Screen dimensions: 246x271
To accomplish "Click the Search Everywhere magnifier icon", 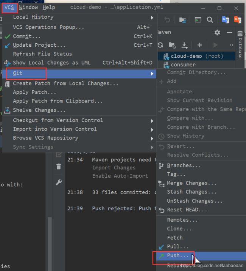I will tap(210, 20).
